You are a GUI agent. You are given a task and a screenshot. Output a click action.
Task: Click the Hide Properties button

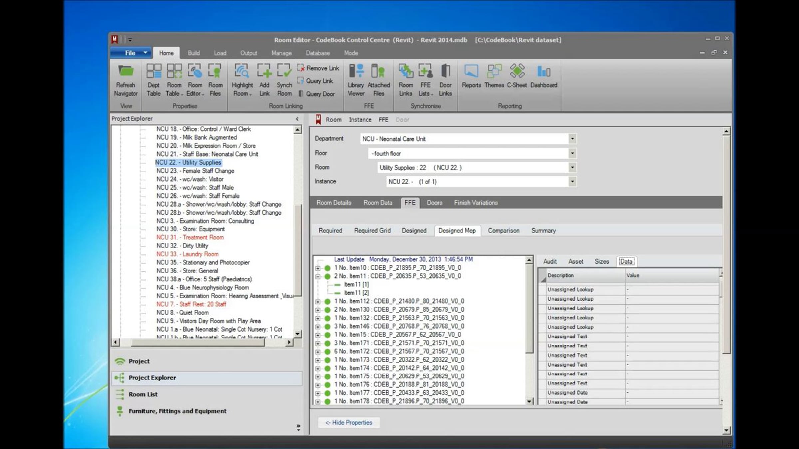point(348,423)
